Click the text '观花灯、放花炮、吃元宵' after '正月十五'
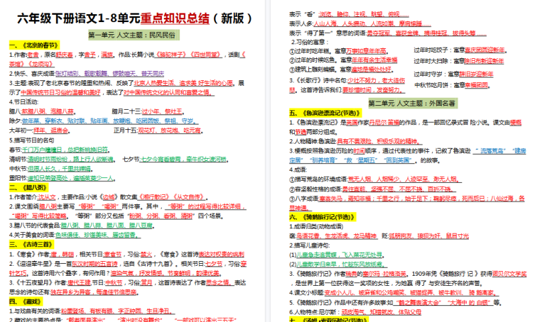 click(x=169, y=131)
